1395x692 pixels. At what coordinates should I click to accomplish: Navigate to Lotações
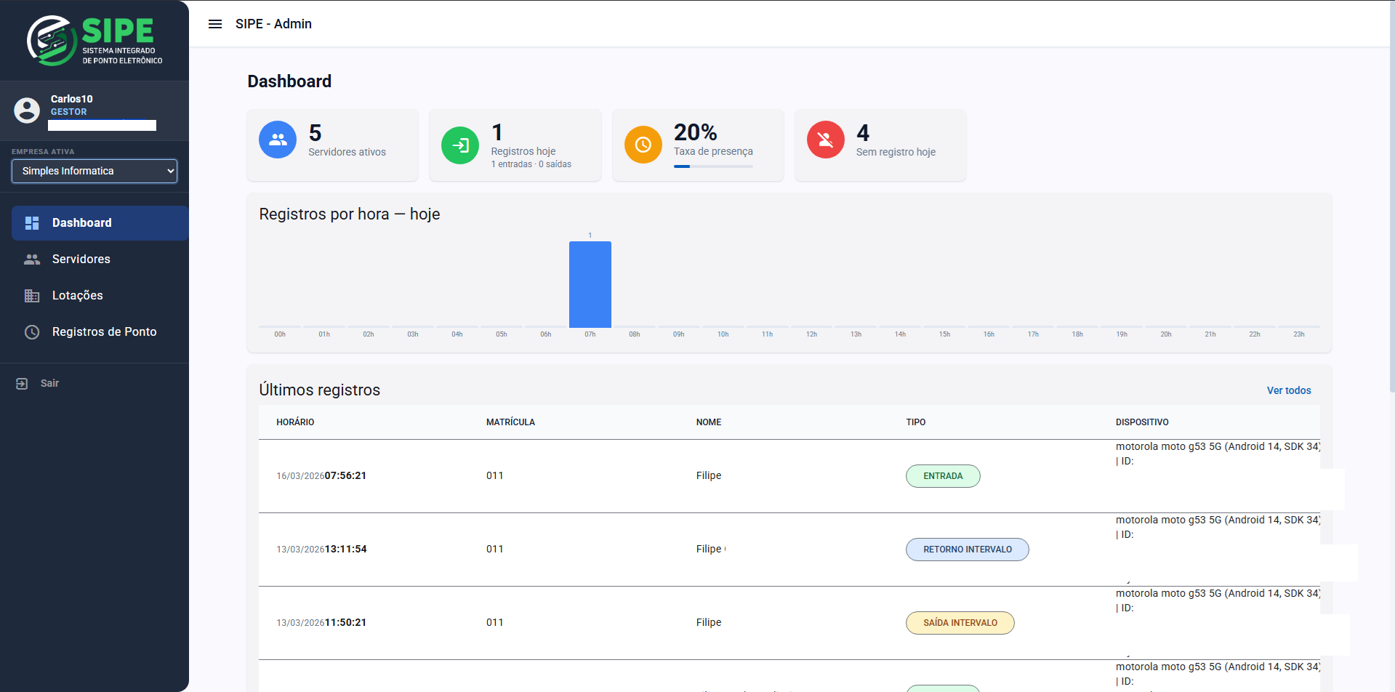point(100,296)
